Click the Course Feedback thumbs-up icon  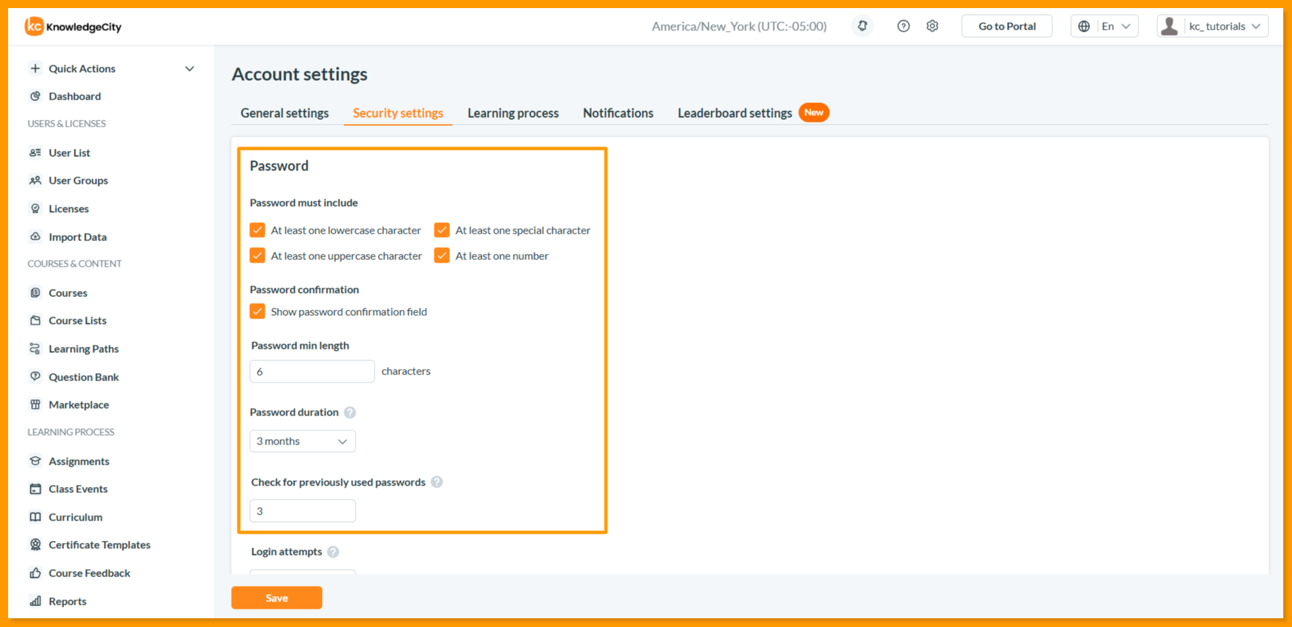coord(36,572)
